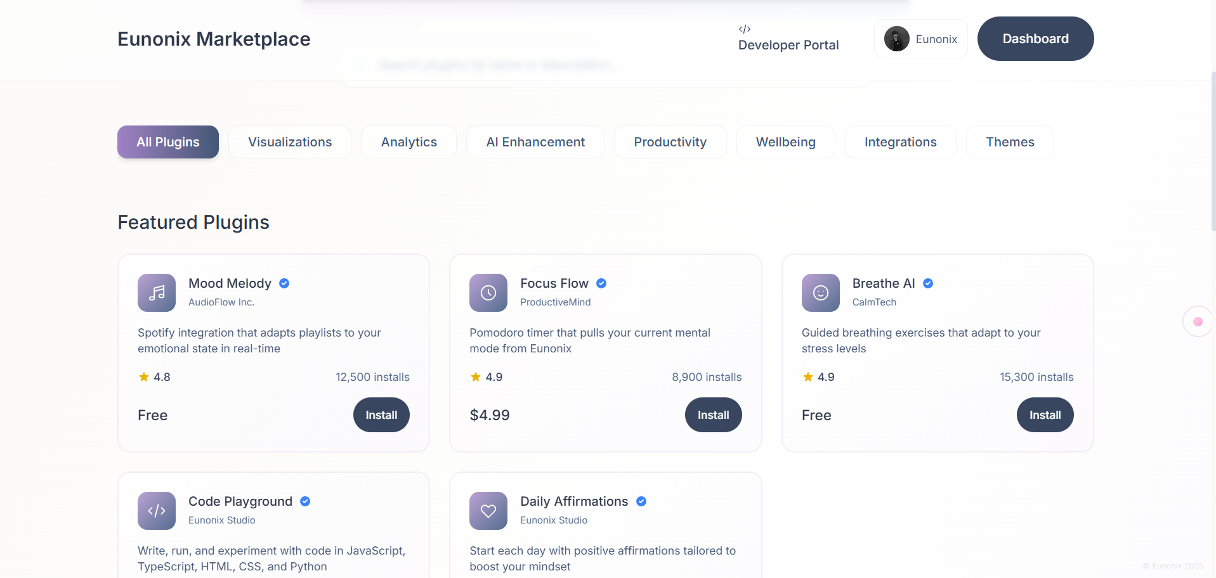
Task: Click the Eunonix profile avatar
Action: 896,39
